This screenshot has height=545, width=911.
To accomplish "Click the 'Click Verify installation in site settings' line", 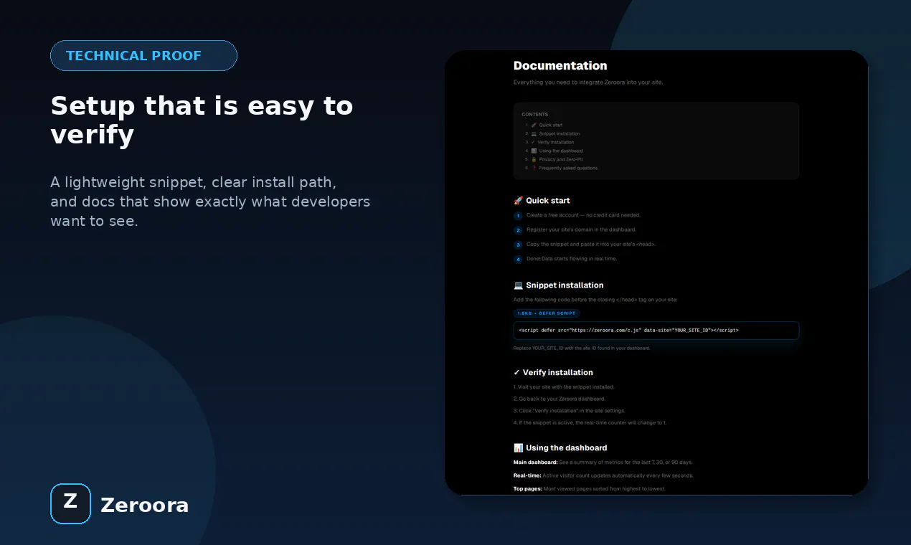I will pos(570,411).
